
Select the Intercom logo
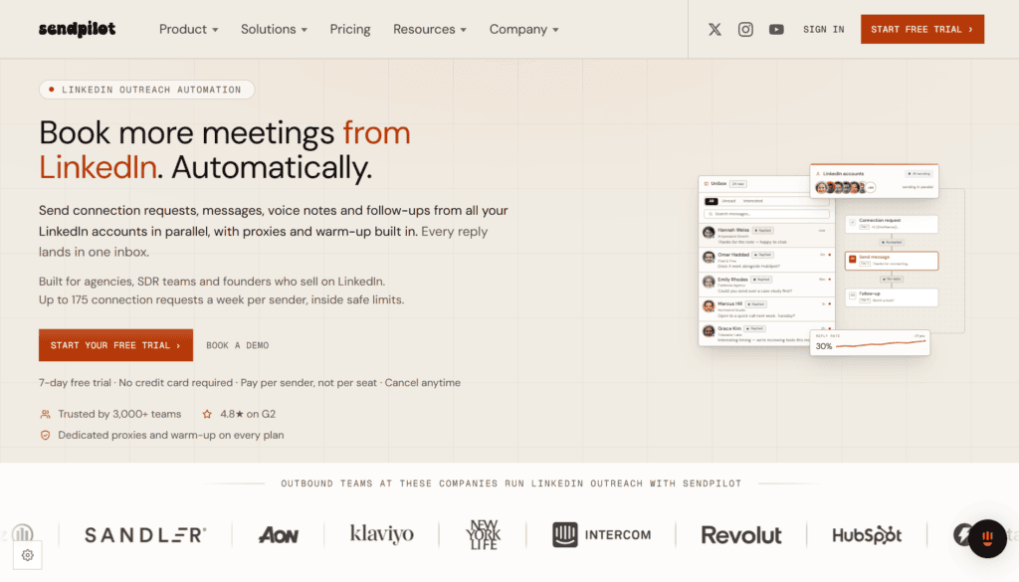tap(601, 534)
